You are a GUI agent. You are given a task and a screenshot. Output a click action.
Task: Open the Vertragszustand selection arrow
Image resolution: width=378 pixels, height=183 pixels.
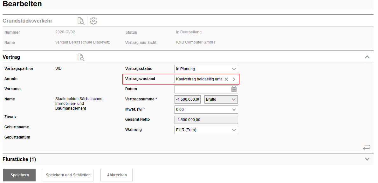pyautogui.click(x=234, y=79)
